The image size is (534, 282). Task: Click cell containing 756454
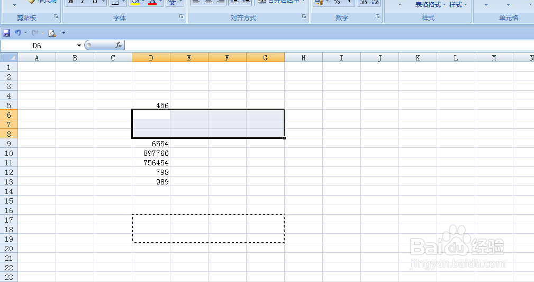click(151, 163)
